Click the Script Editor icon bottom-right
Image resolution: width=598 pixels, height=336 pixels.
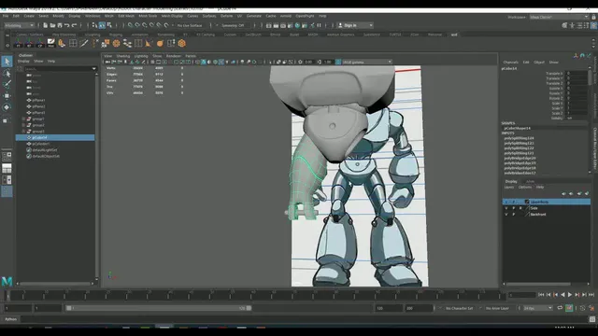coord(591,319)
